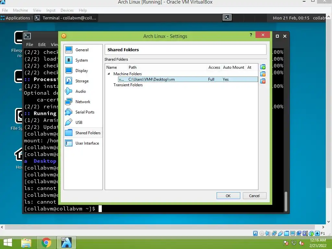Open the Network settings category
Image resolution: width=332 pixels, height=249 pixels.
pyautogui.click(x=83, y=101)
